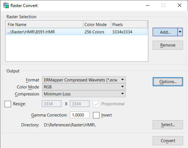The height and width of the screenshot is (148, 188).
Task: Open the output format Options...
Action: 168,82
